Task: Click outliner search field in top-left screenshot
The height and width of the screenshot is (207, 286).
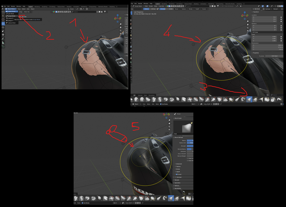Action: click(x=84, y=12)
